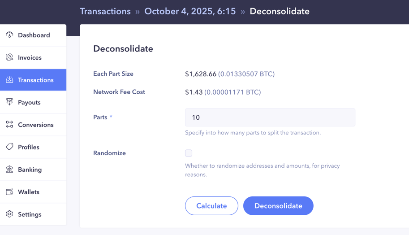Open the Wallets page
The width and height of the screenshot is (409, 235).
point(29,192)
